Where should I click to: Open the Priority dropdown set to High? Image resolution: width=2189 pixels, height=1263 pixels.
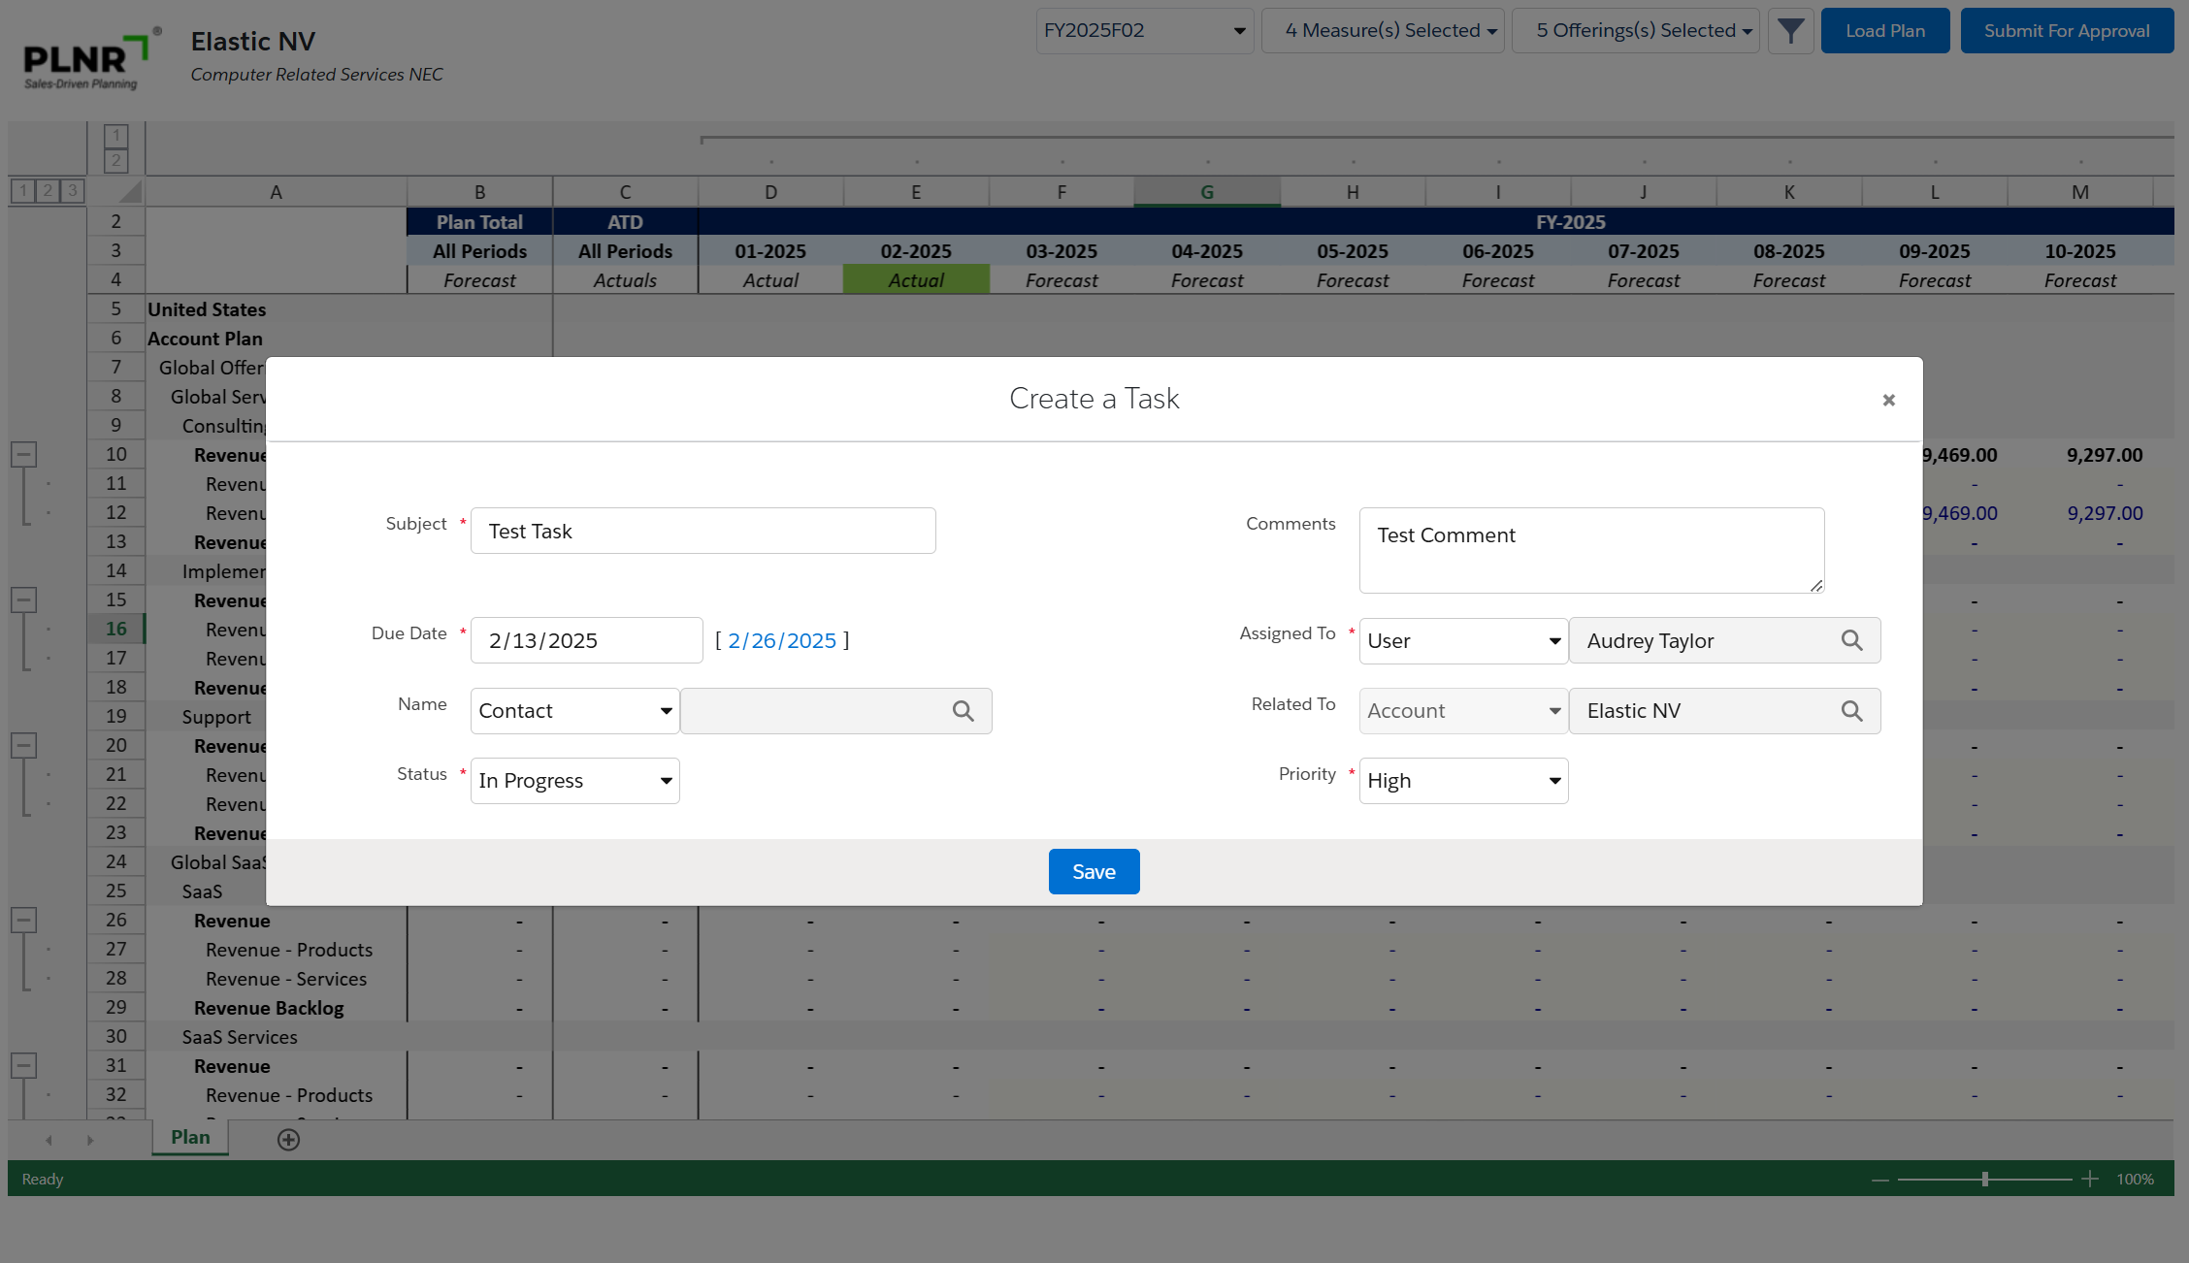pyautogui.click(x=1463, y=781)
